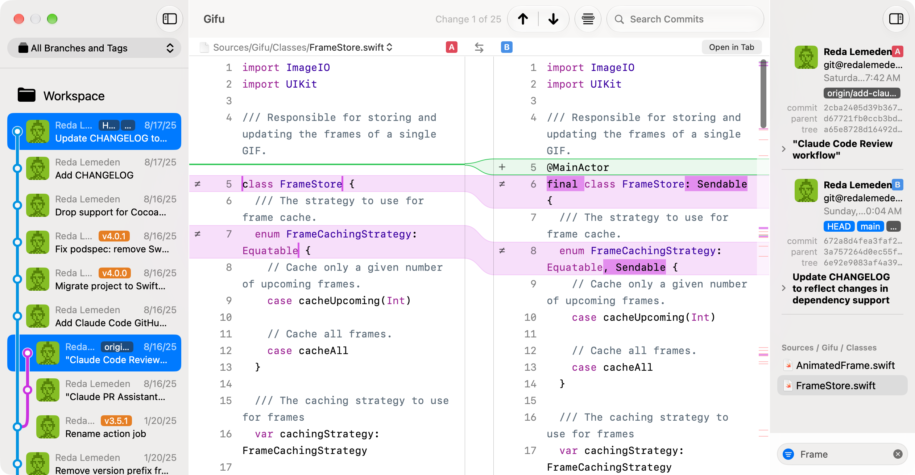Select the Workspace item in sidebar

pyautogui.click(x=62, y=96)
